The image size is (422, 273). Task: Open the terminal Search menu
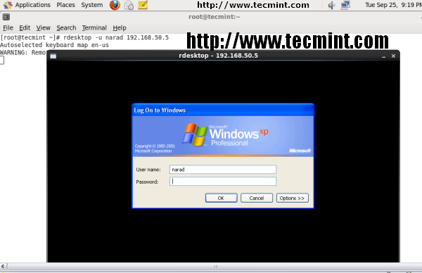[x=66, y=27]
